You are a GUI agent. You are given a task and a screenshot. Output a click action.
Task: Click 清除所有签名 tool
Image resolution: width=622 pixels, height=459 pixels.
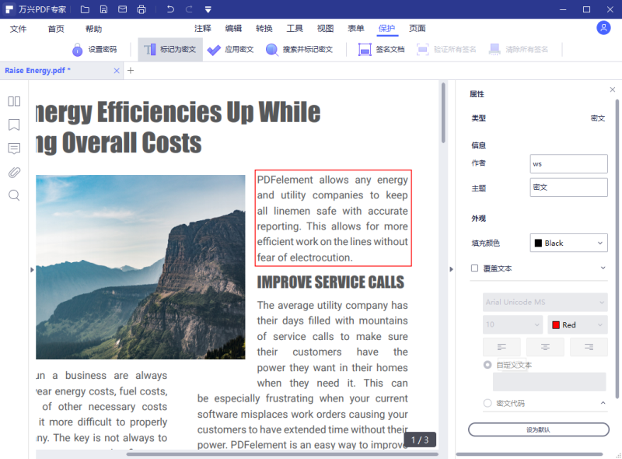point(518,49)
